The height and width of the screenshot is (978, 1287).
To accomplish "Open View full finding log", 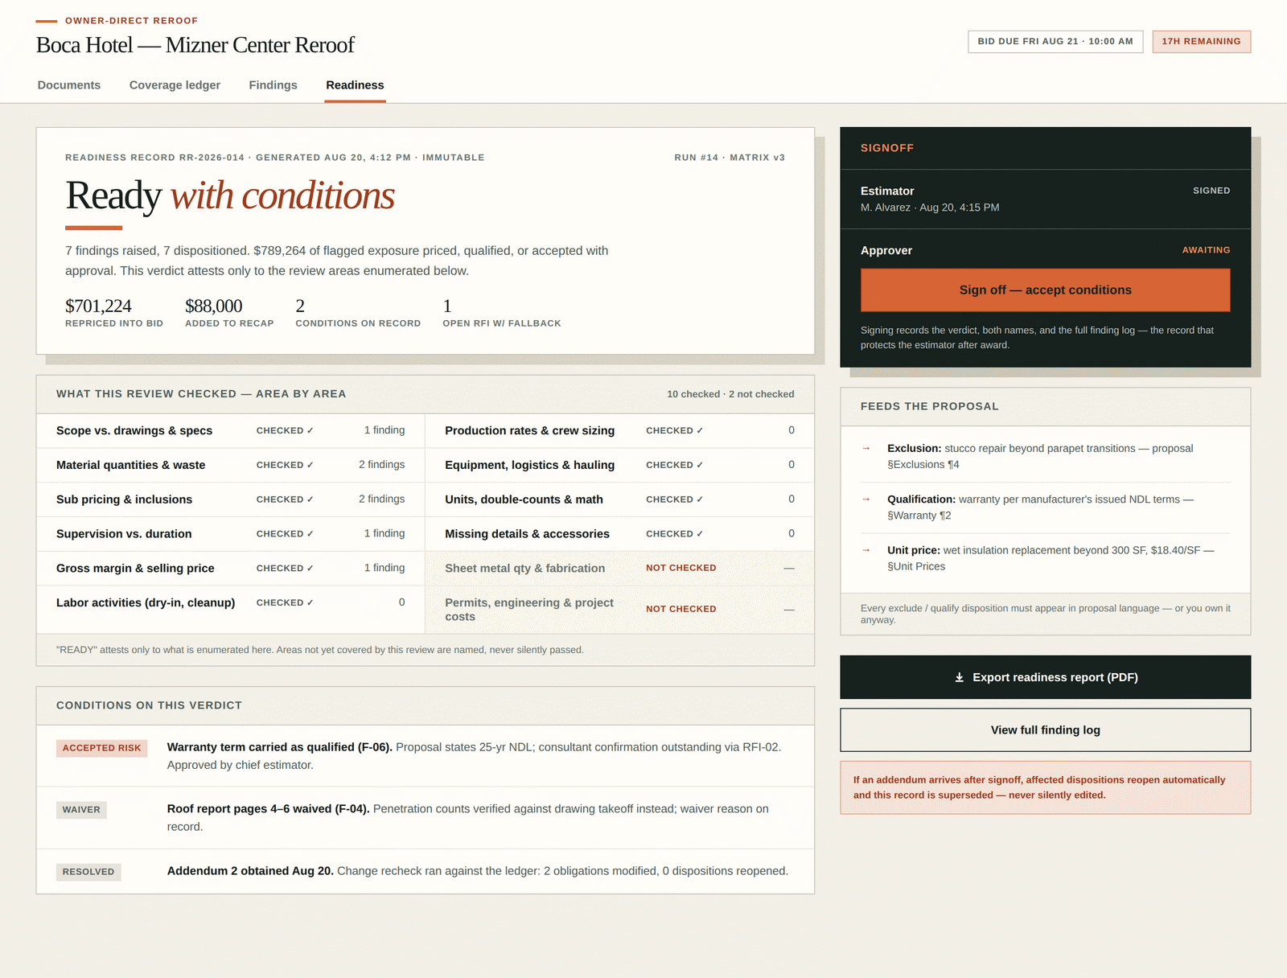I will [x=1045, y=729].
